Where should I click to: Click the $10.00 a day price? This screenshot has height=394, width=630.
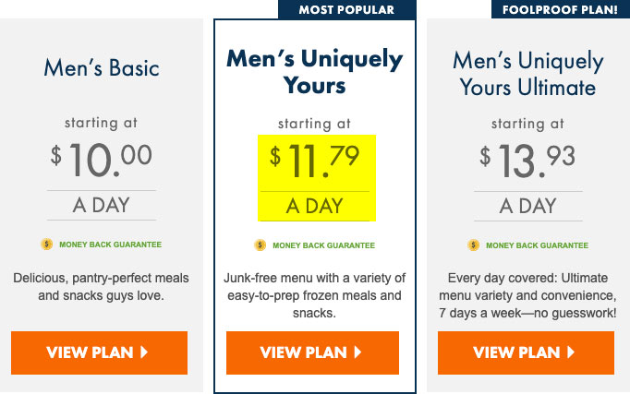[x=102, y=180]
